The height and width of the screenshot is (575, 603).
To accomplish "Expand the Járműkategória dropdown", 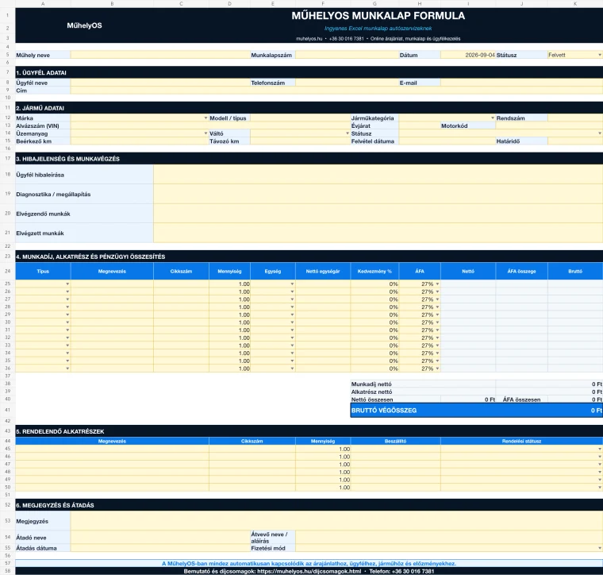I will coord(492,118).
